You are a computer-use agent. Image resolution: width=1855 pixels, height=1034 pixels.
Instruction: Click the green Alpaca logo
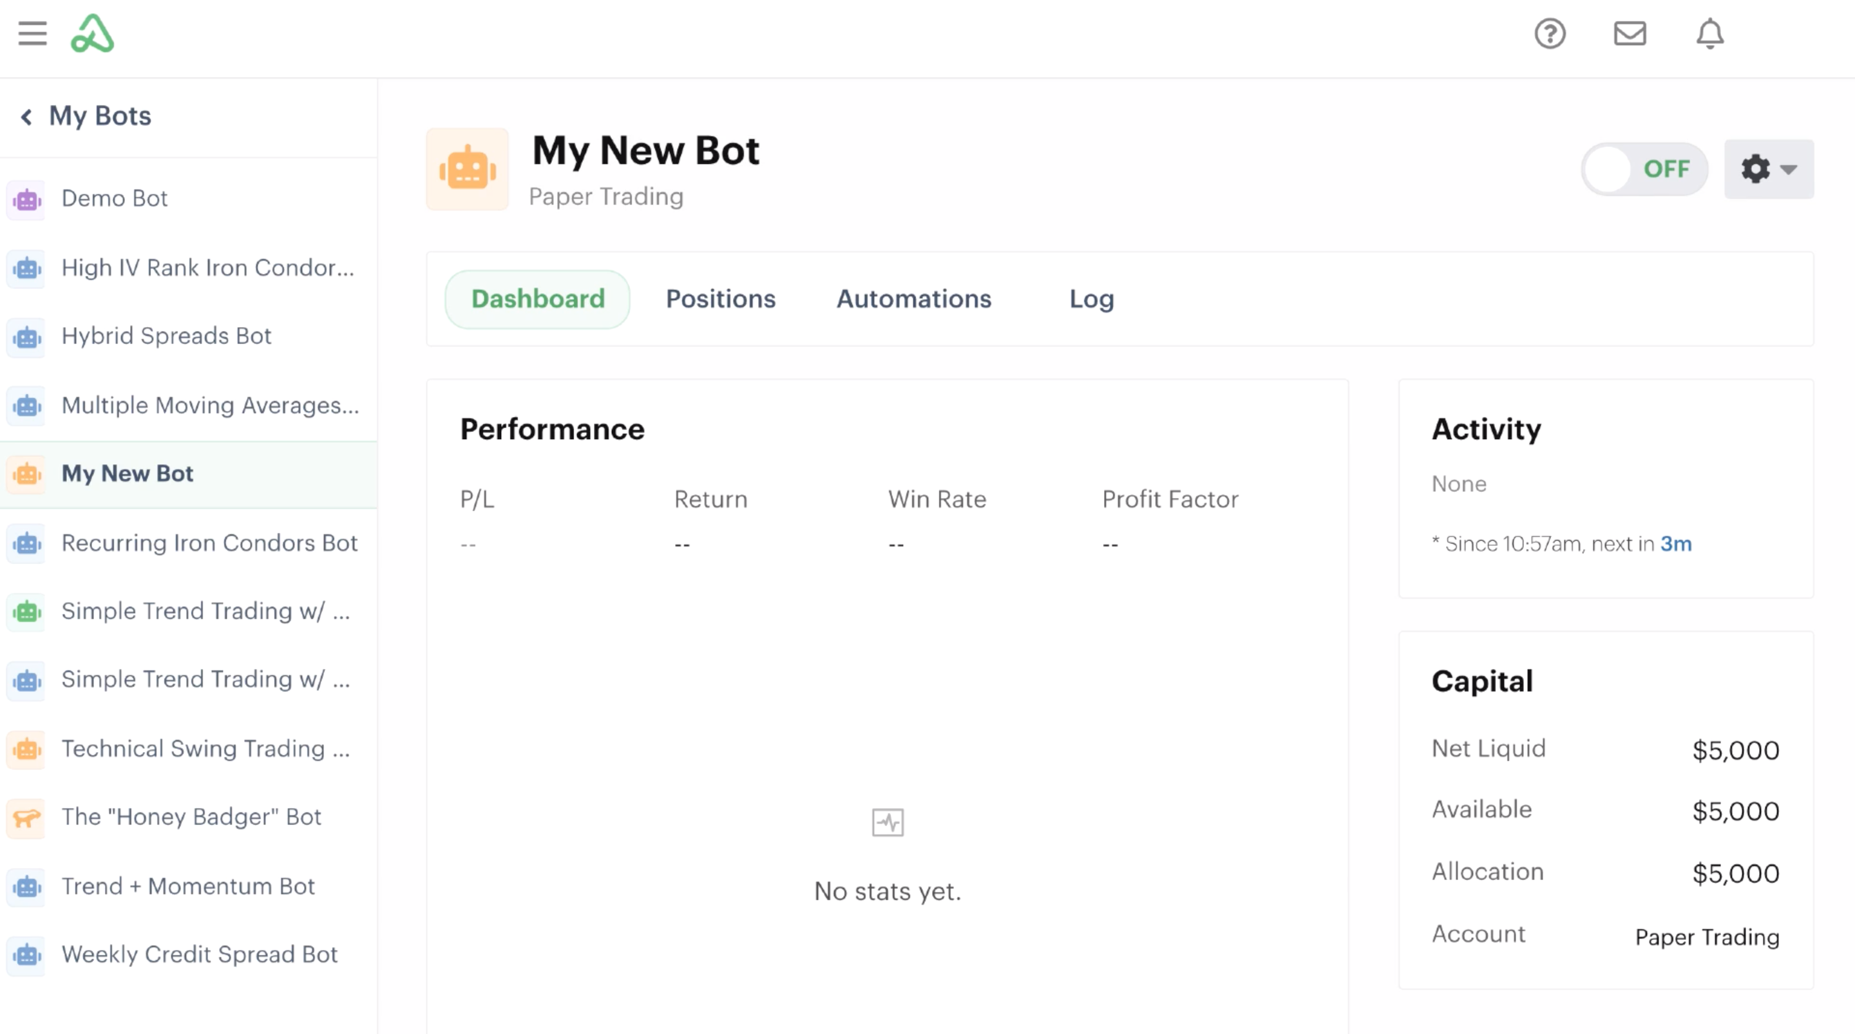pos(92,33)
